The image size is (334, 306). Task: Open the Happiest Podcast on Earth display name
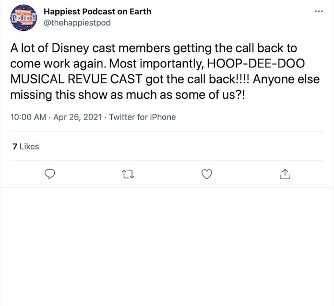(98, 11)
